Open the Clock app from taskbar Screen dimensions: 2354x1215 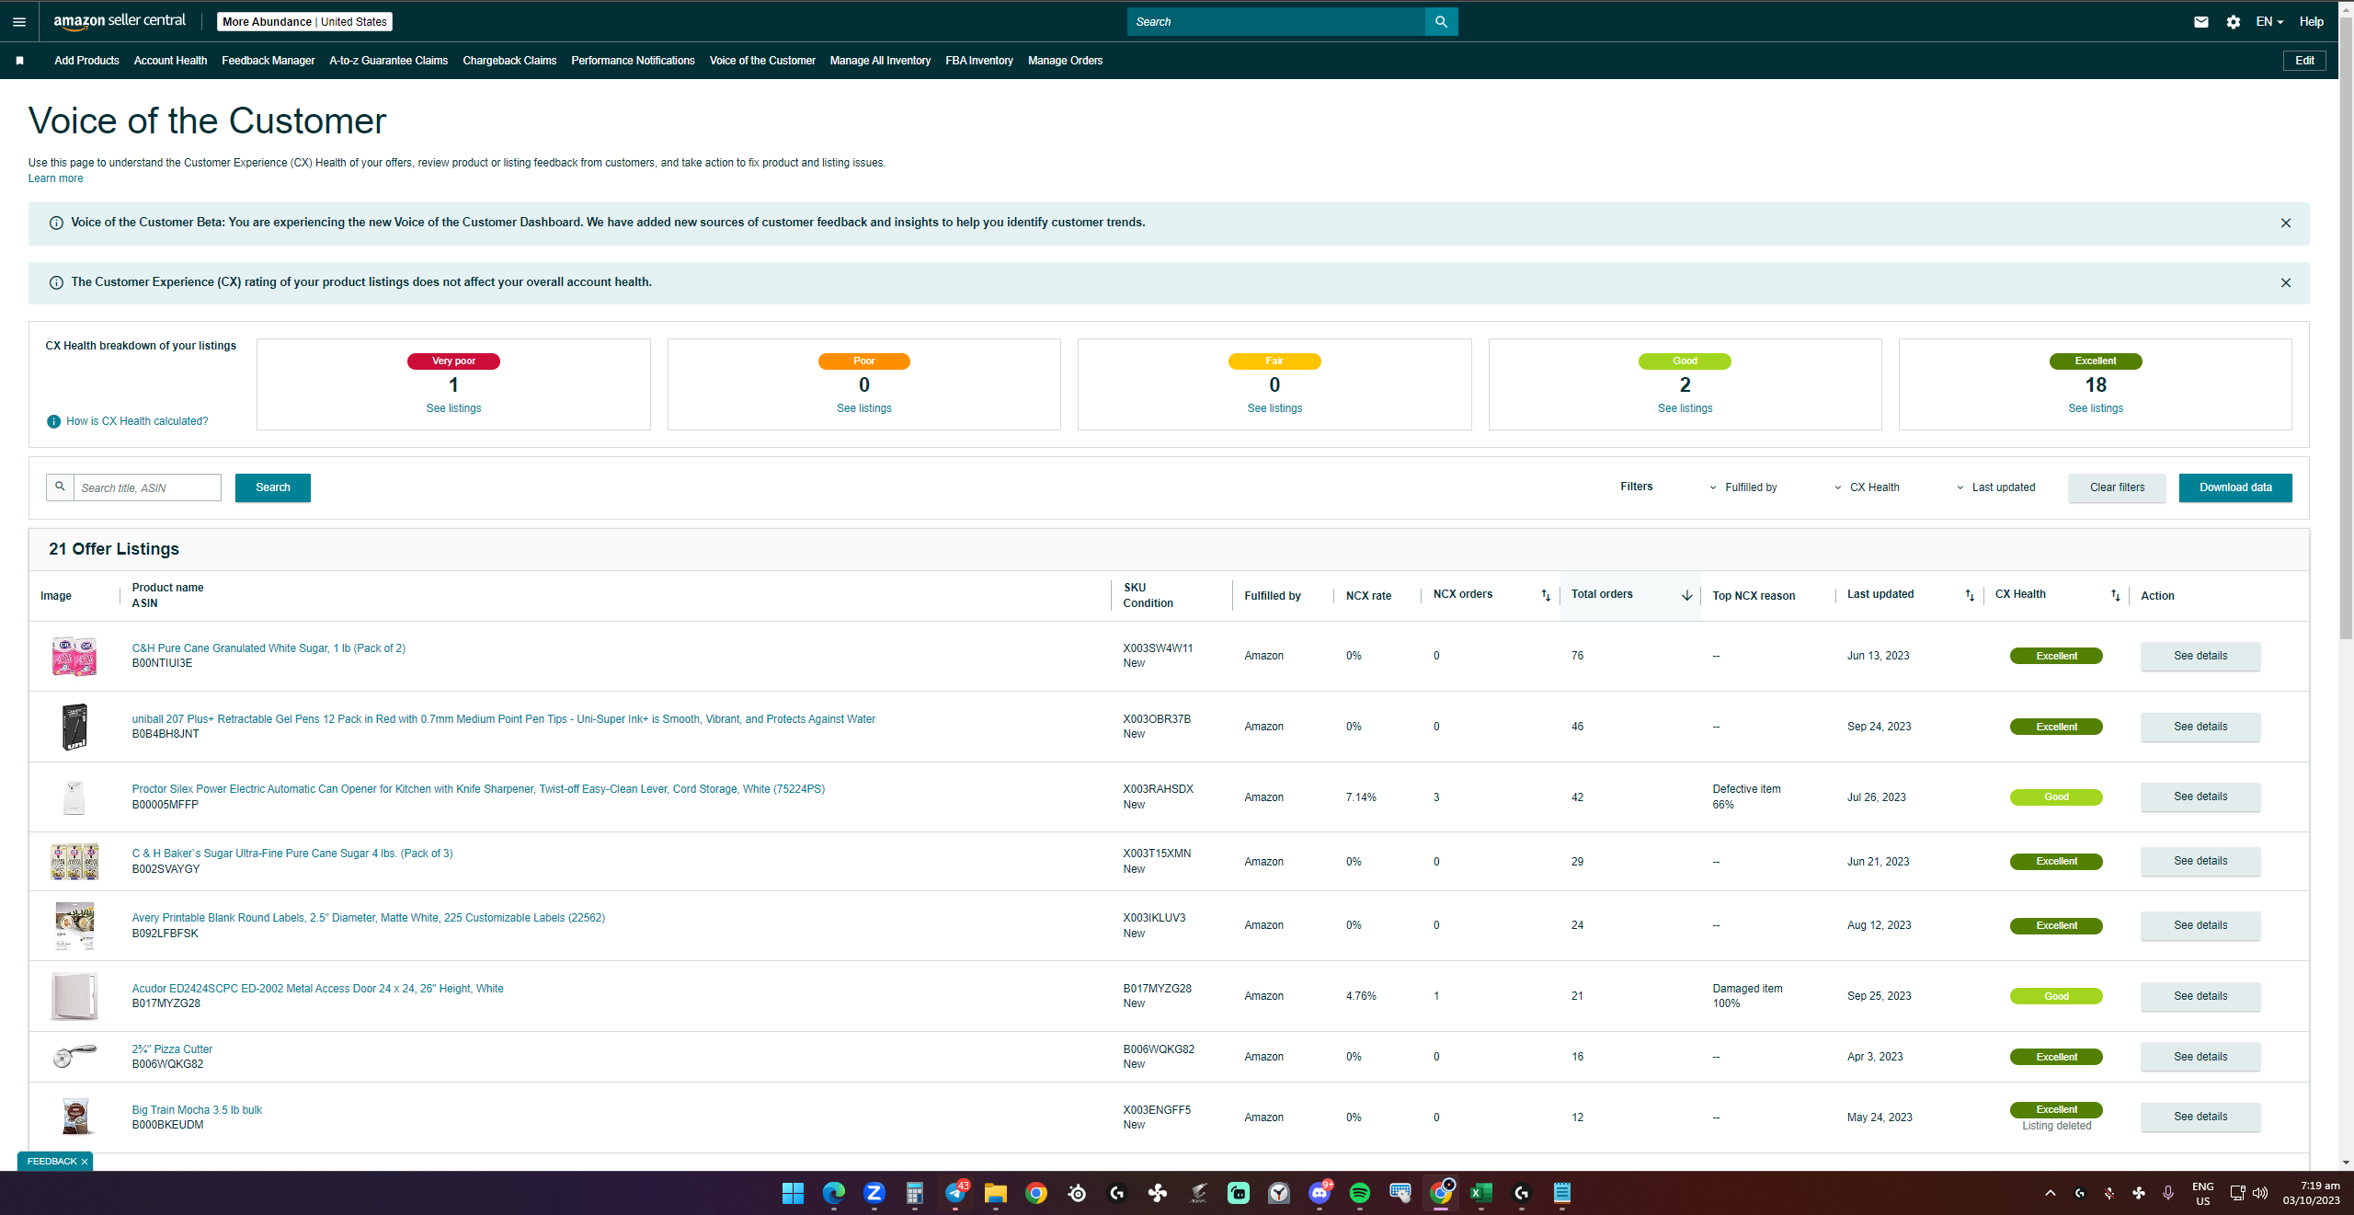pyautogui.click(x=1279, y=1194)
